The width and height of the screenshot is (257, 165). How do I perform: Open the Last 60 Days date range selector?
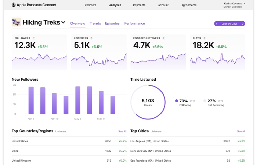(229, 23)
